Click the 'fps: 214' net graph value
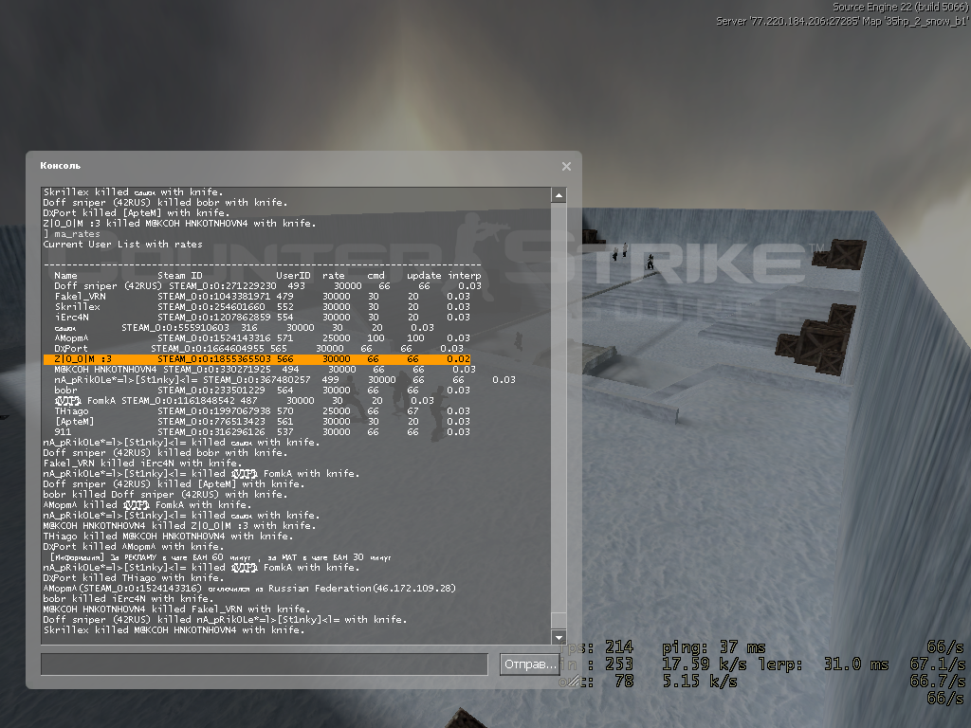 click(595, 647)
